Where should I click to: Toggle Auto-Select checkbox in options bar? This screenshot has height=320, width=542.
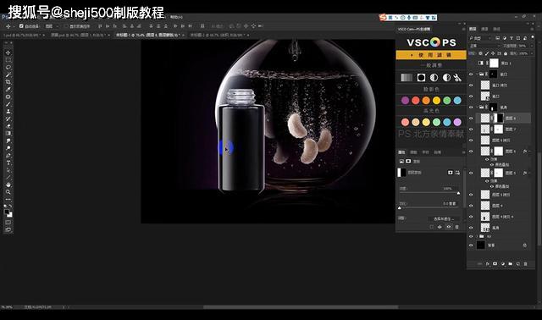21,26
